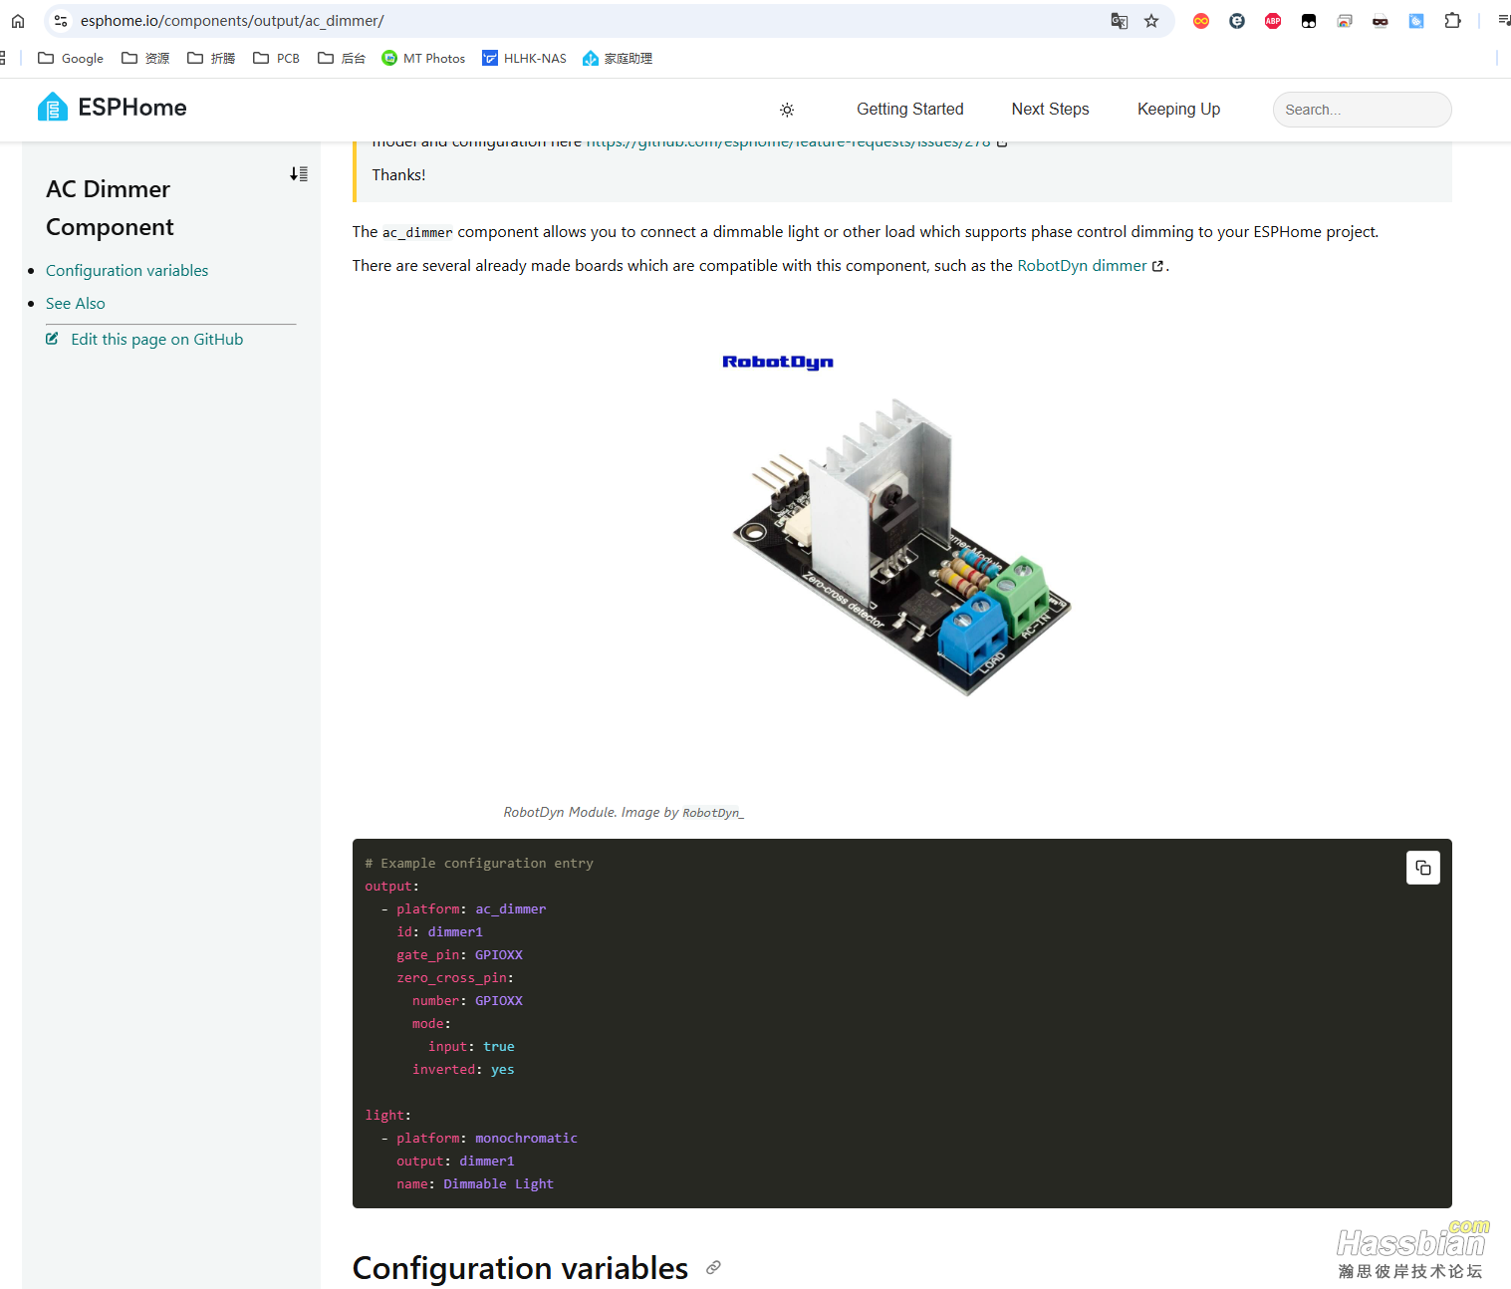Click Edit this page on GitHub

tap(156, 340)
